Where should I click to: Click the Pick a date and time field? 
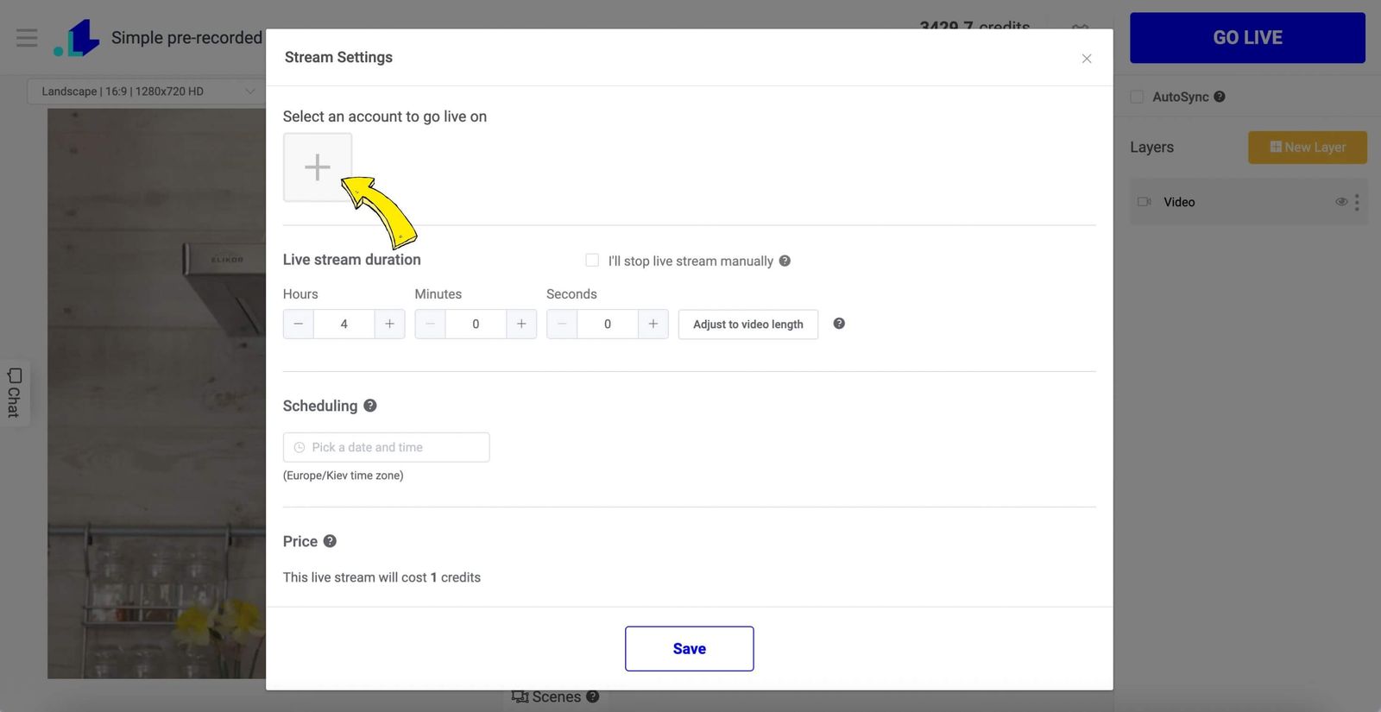(386, 447)
